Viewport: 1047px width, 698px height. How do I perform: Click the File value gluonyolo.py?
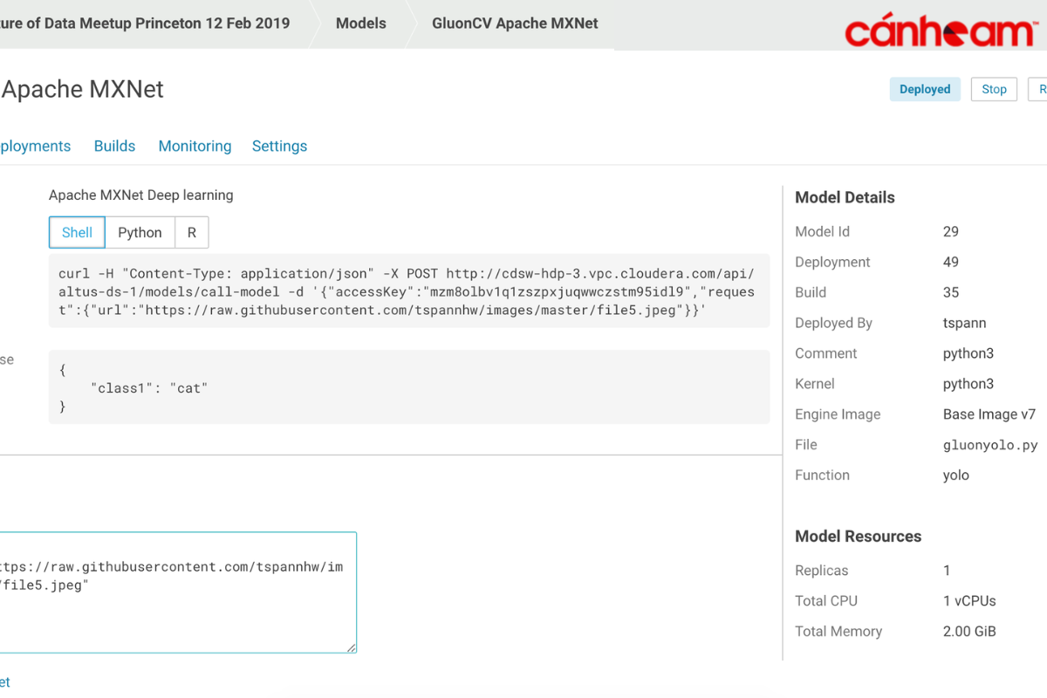coord(990,445)
